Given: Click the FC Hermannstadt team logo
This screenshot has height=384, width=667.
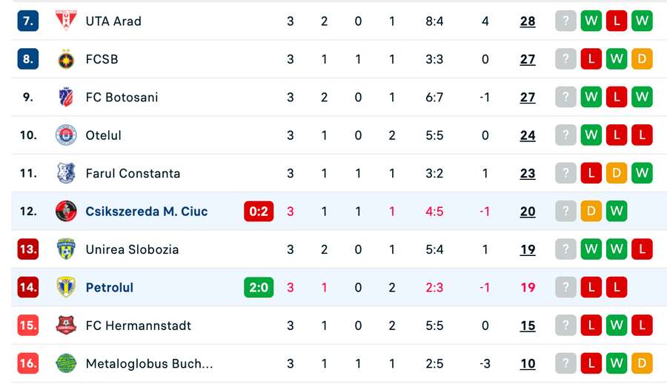Looking at the screenshot, I should (66, 326).
